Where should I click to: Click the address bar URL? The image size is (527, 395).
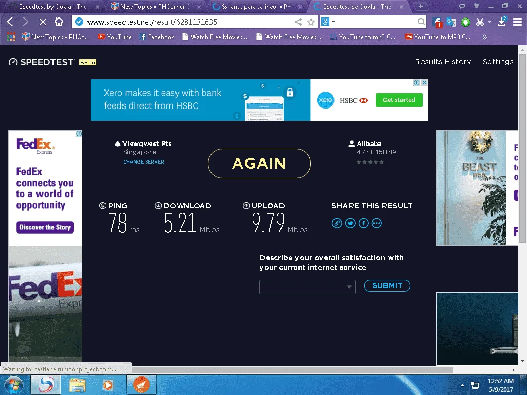pyautogui.click(x=152, y=22)
